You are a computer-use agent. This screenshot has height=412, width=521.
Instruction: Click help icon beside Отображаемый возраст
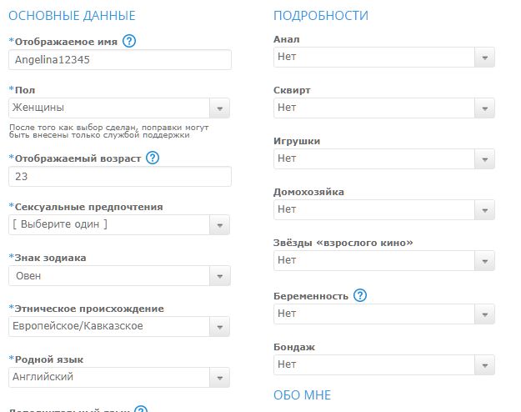tap(153, 158)
